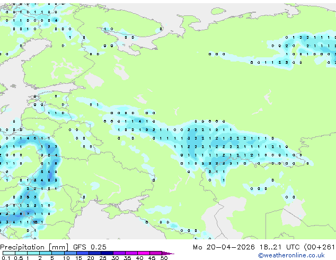Click the 35–40 mm legend color box
This screenshot has height=260, width=336.
[x=131, y=253]
